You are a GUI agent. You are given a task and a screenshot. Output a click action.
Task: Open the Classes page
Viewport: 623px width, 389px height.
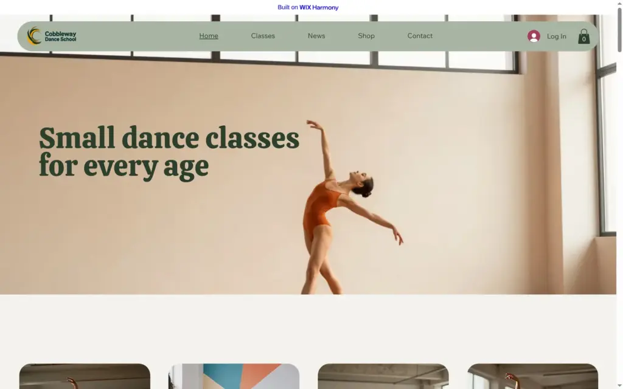[263, 36]
